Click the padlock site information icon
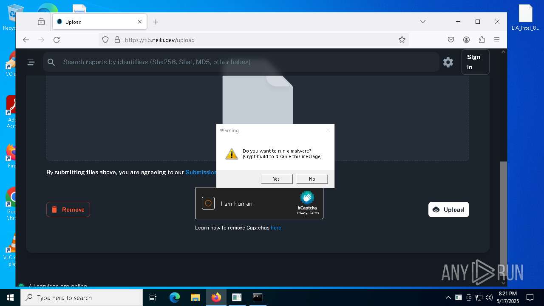This screenshot has width=544, height=306. (x=117, y=40)
